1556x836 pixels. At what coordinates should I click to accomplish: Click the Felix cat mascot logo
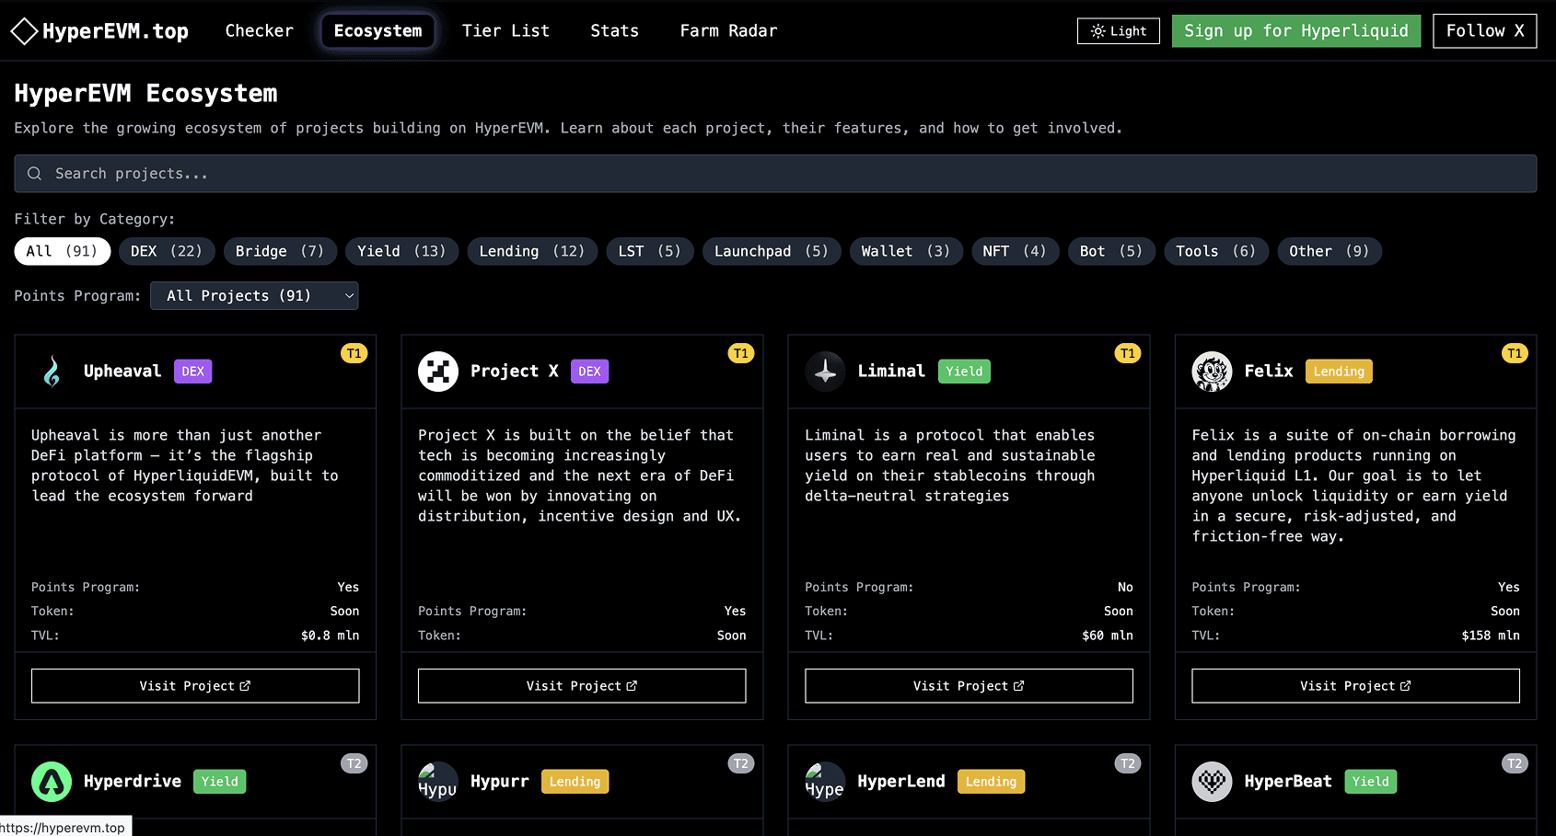pos(1212,371)
